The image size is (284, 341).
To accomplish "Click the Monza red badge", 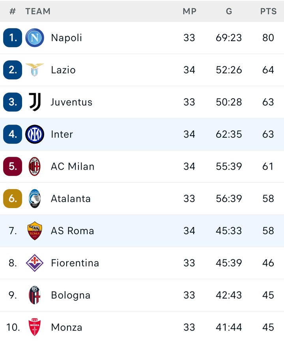I will coord(35,327).
